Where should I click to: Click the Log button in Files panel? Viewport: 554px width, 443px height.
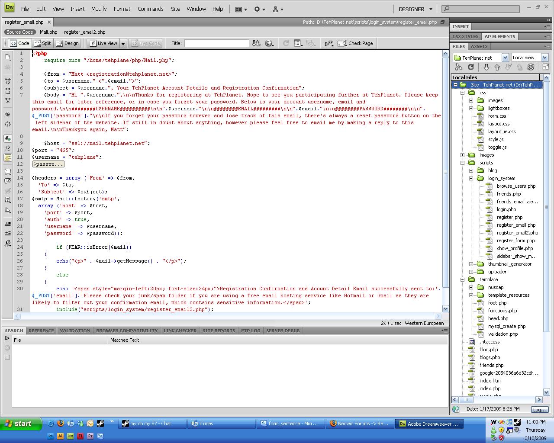pos(539,409)
